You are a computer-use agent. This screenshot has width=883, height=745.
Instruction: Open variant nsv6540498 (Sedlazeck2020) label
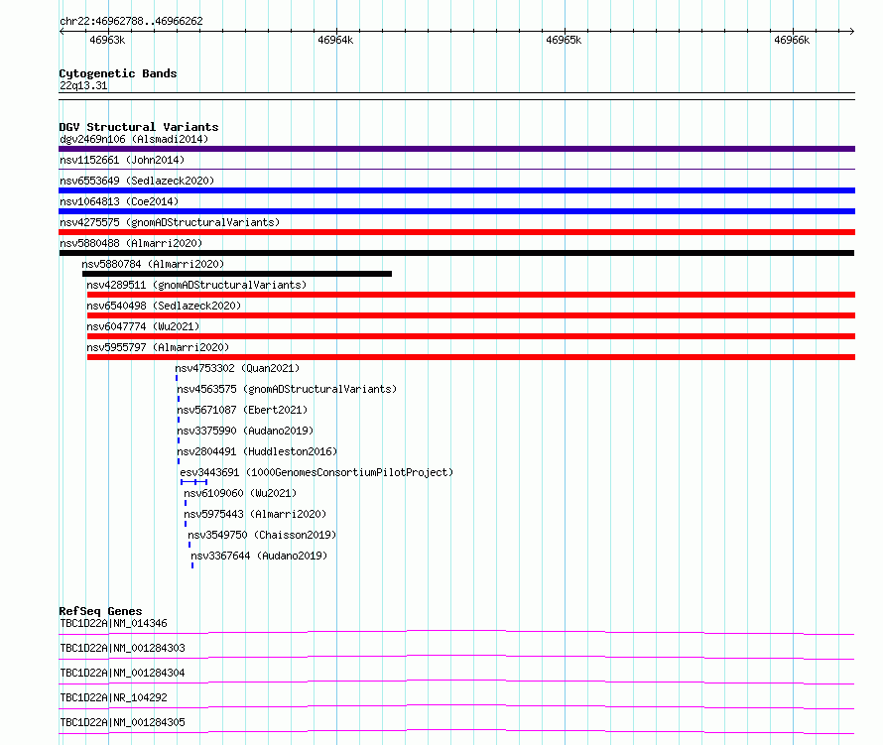point(164,306)
